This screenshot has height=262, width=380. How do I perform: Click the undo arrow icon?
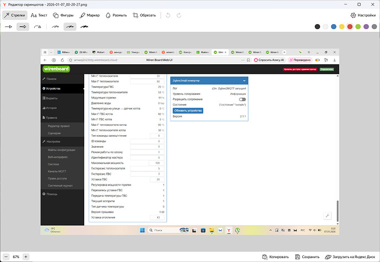coord(168,15)
